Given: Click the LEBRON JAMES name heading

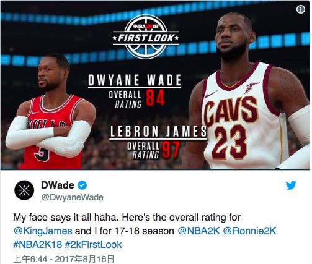Looking at the screenshot, I should [158, 131].
